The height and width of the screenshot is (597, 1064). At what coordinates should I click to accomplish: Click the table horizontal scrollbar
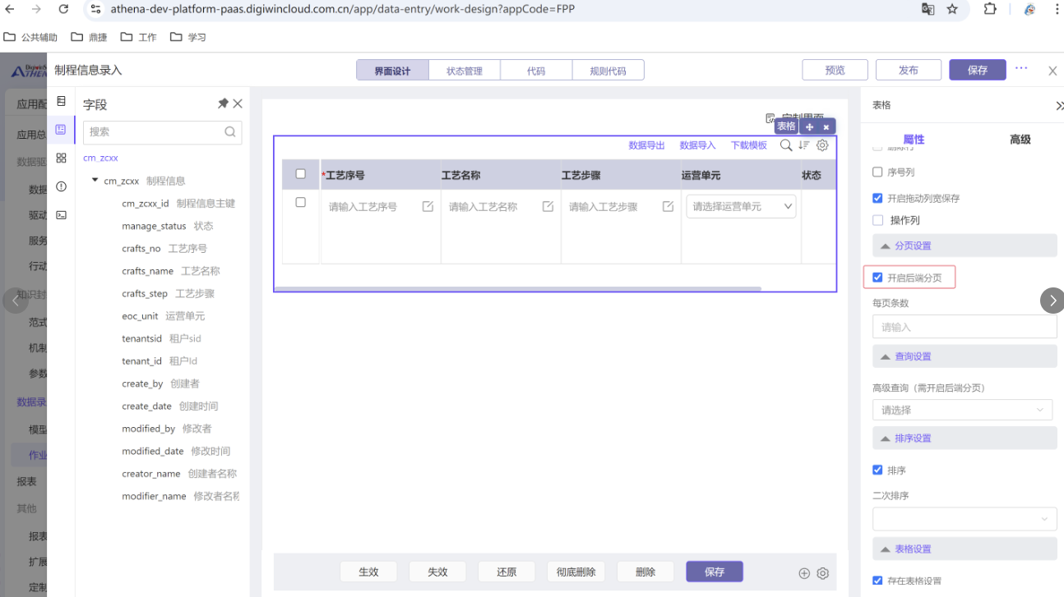point(518,288)
